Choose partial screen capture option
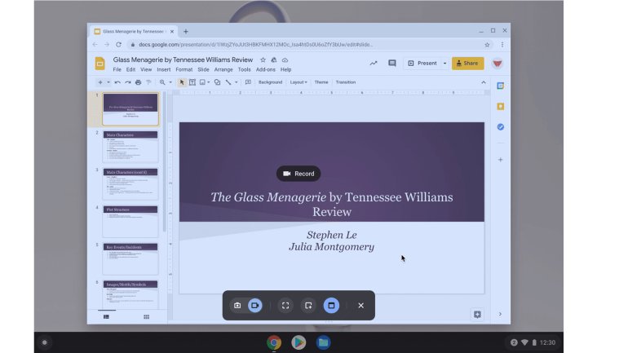The width and height of the screenshot is (628, 353). point(308,305)
